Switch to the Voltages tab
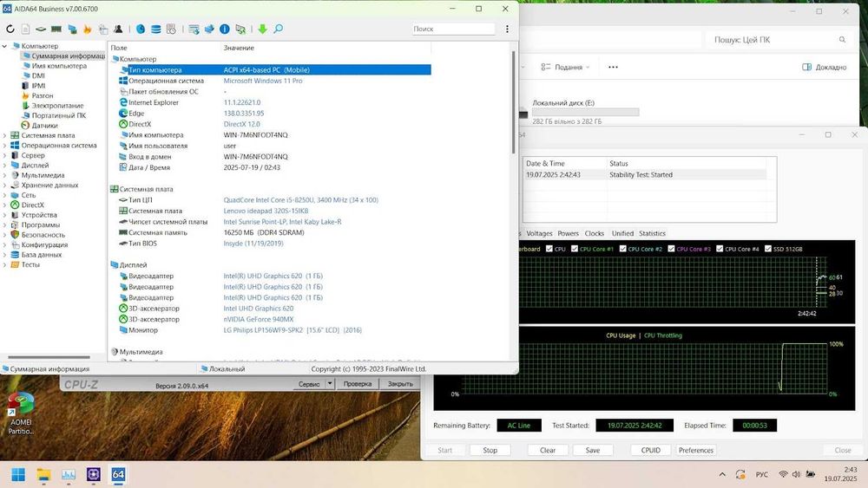868x488 pixels. pyautogui.click(x=539, y=233)
